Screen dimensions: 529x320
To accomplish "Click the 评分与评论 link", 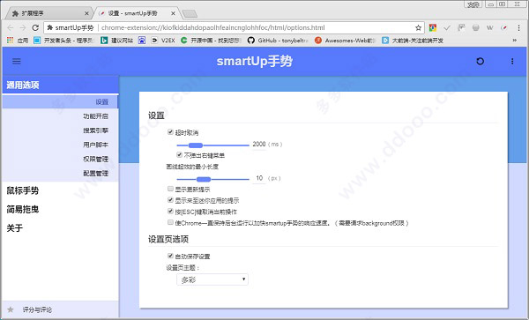I will [37, 309].
